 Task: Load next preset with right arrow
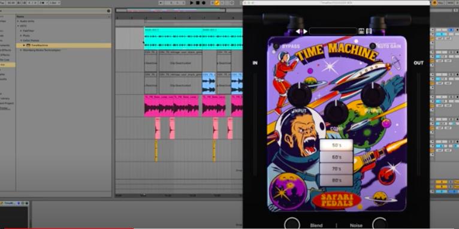coord(305,31)
